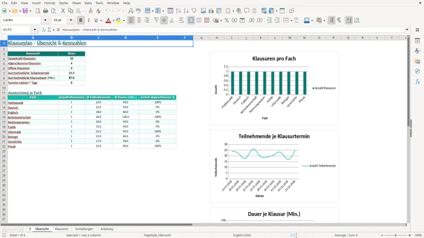Click Sort Descending icon
The width and height of the screenshot is (424, 238).
[186, 11]
